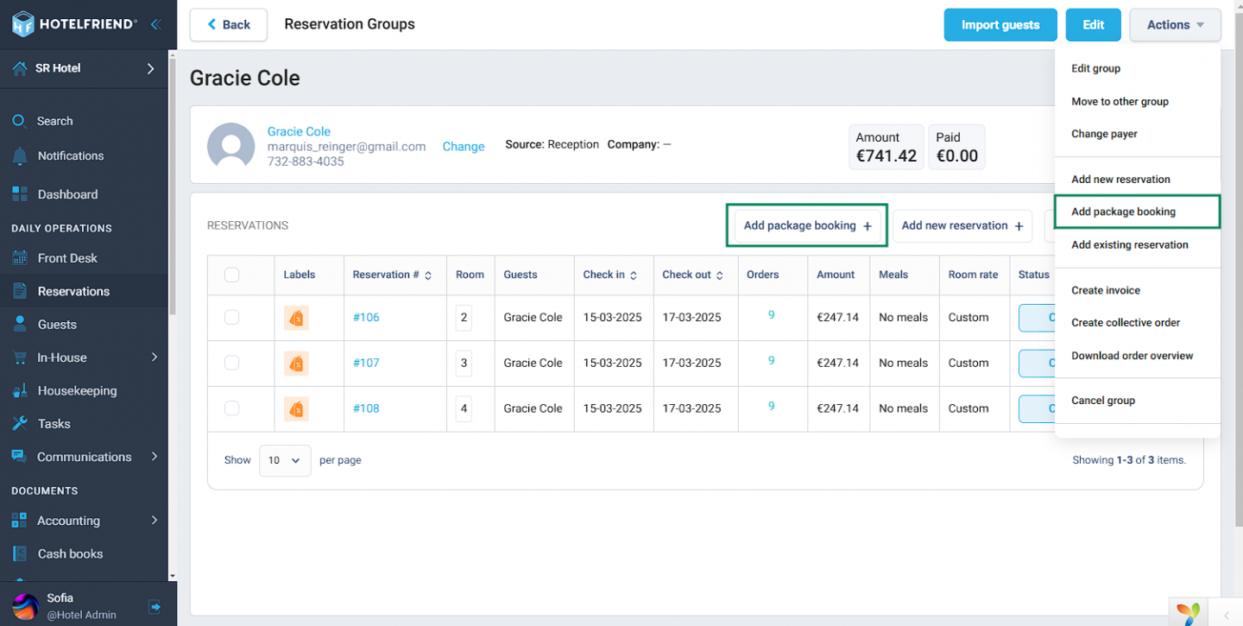
Task: Click room number 2 box in first row
Action: click(x=464, y=318)
